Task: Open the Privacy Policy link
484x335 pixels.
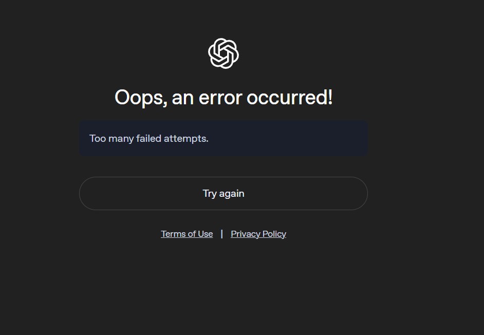Action: pos(258,234)
